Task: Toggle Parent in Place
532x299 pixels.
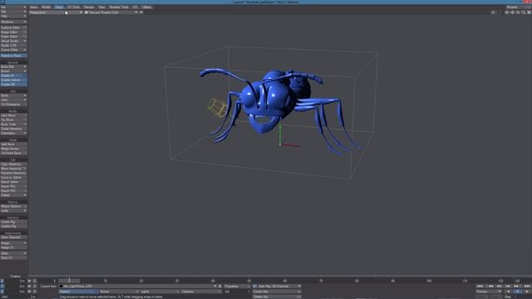Action: [13, 56]
